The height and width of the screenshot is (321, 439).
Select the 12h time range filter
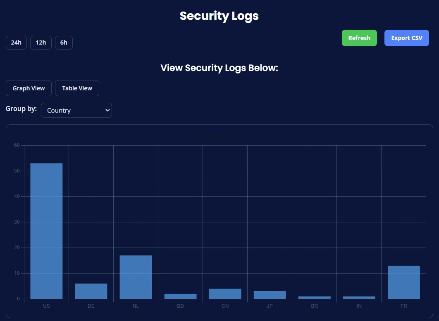41,42
